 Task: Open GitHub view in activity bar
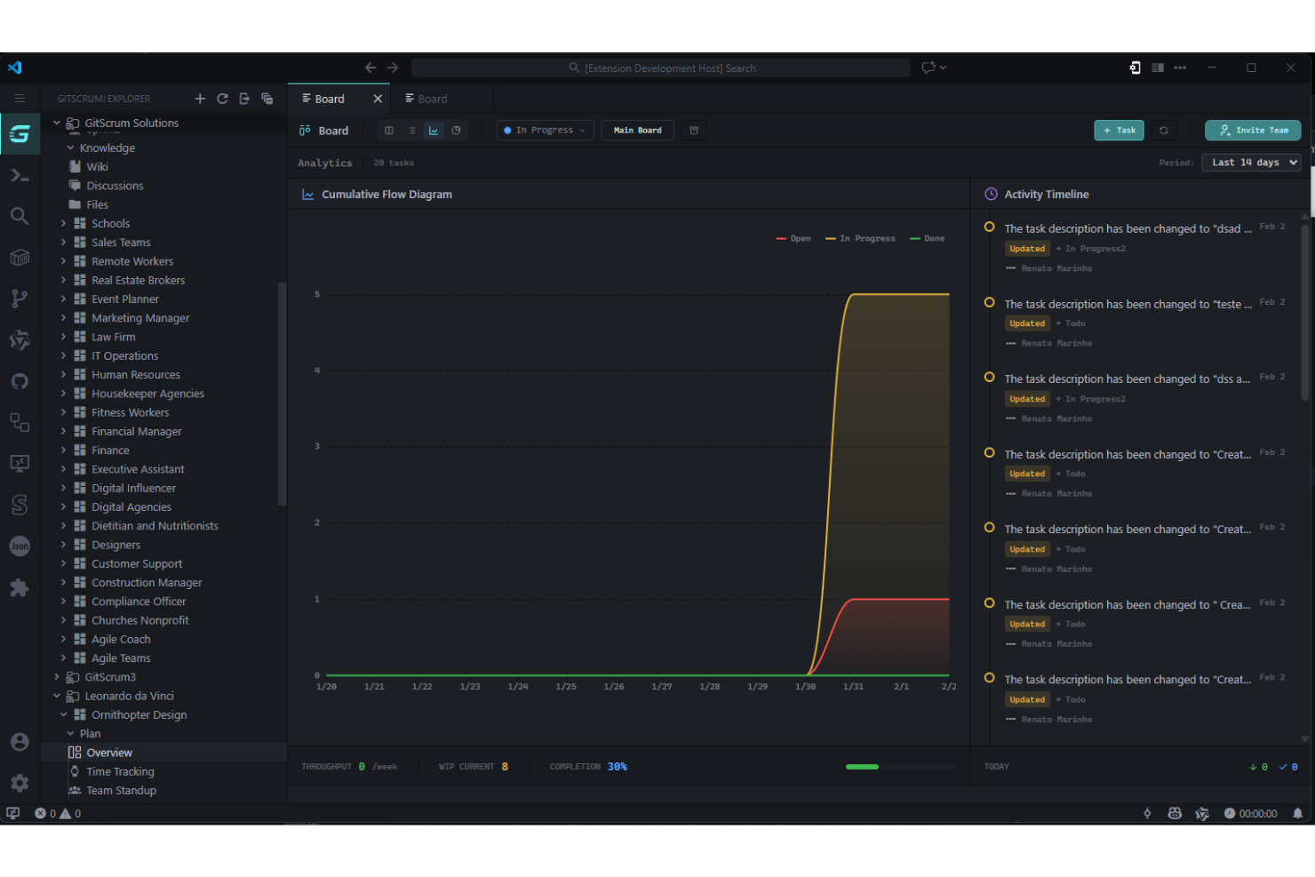20,381
